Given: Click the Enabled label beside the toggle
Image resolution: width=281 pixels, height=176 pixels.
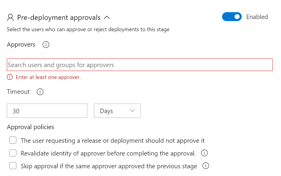Looking at the screenshot, I should point(257,17).
